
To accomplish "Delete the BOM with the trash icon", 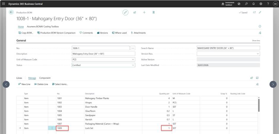I will (x=153, y=12).
